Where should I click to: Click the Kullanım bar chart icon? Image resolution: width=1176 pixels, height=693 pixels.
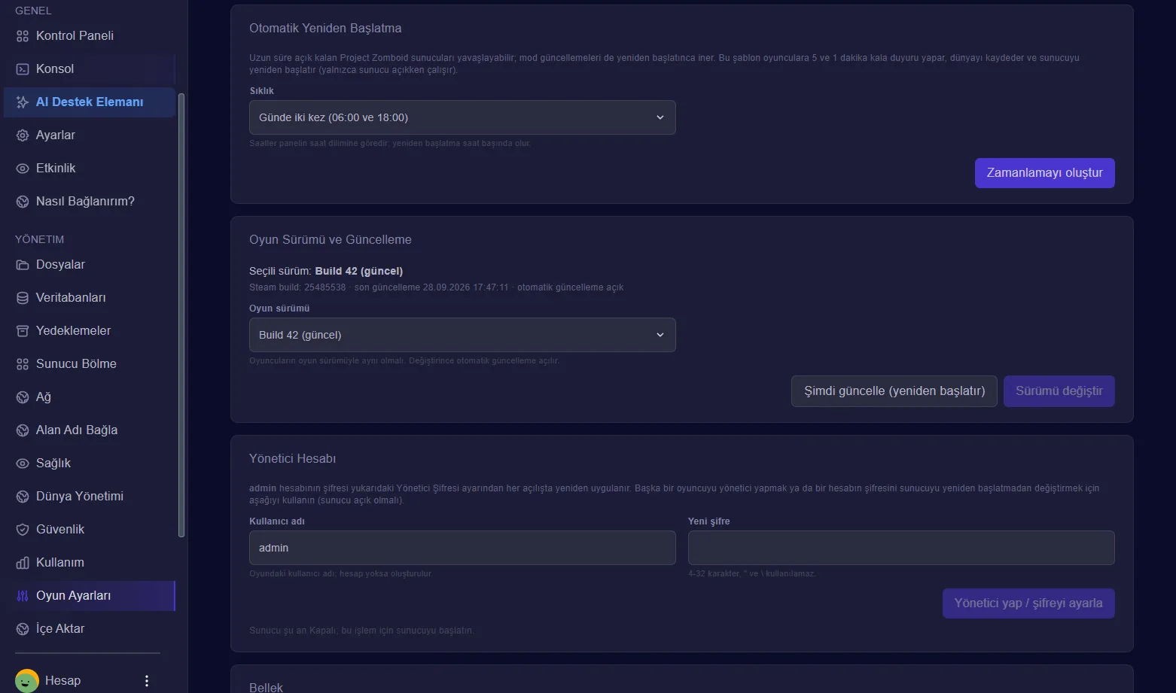[x=23, y=563]
